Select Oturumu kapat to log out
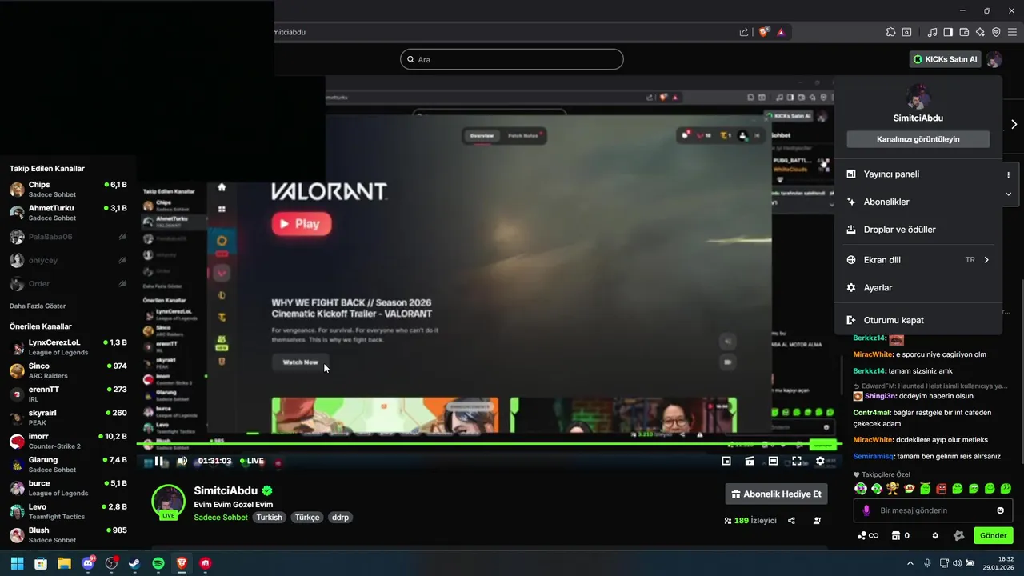The width and height of the screenshot is (1024, 576). click(x=918, y=320)
